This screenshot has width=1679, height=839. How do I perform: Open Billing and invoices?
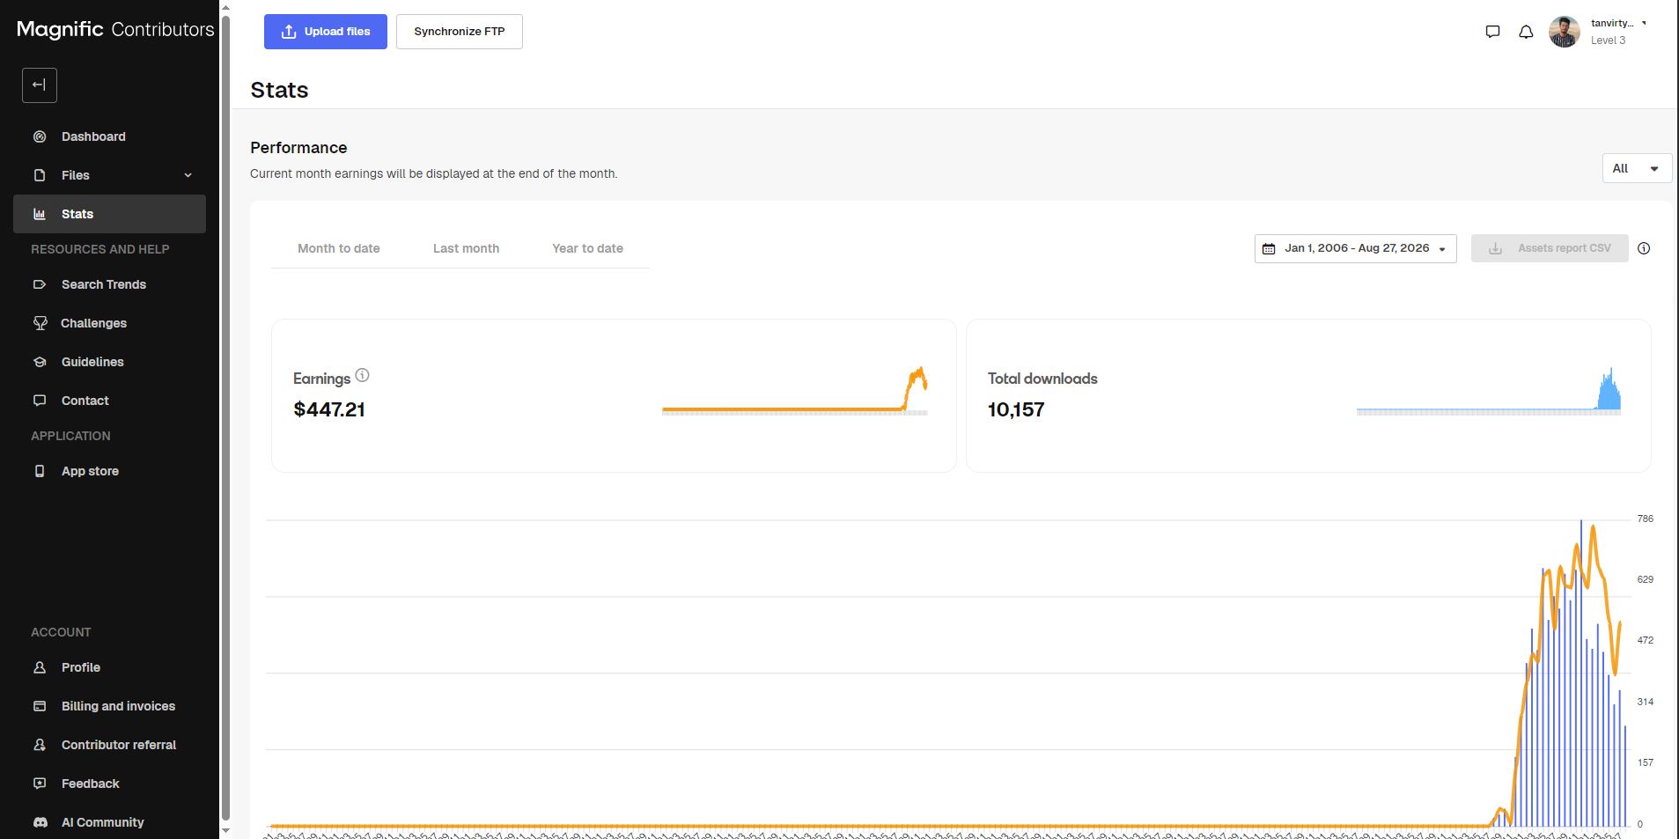(x=109, y=706)
